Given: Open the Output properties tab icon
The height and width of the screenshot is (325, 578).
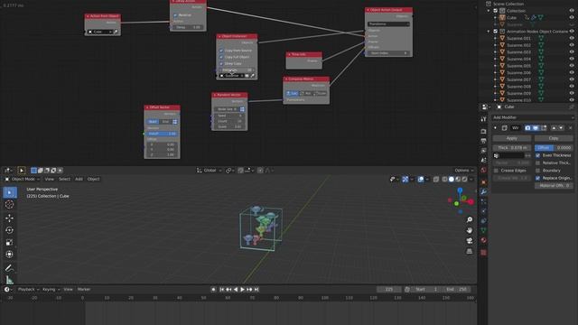Looking at the screenshot, I should [x=484, y=141].
